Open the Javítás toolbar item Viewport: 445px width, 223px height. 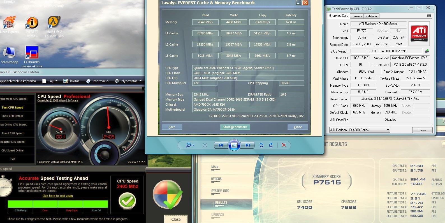pos(71,81)
